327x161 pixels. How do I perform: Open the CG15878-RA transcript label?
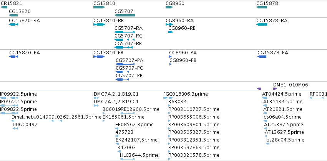point(272,21)
